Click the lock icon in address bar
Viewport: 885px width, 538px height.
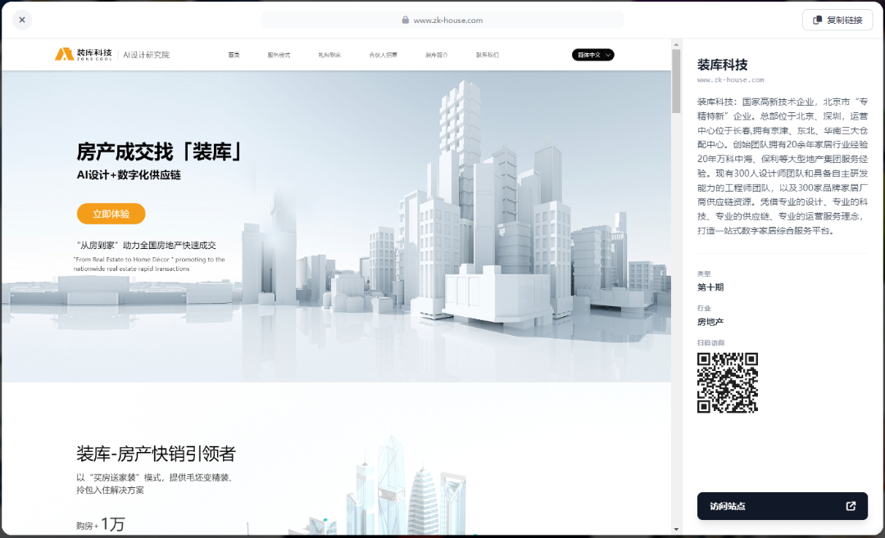(406, 20)
